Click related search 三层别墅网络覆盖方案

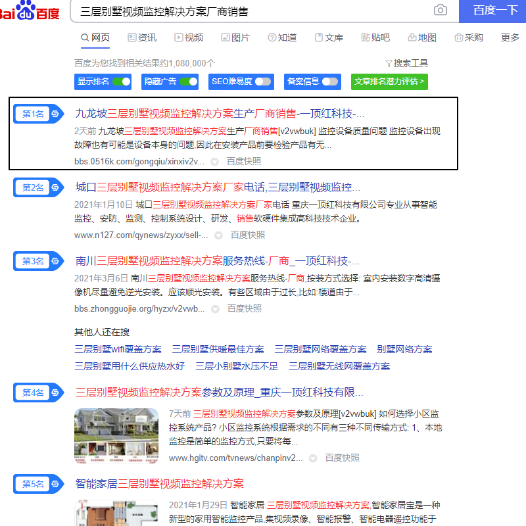coord(321,350)
